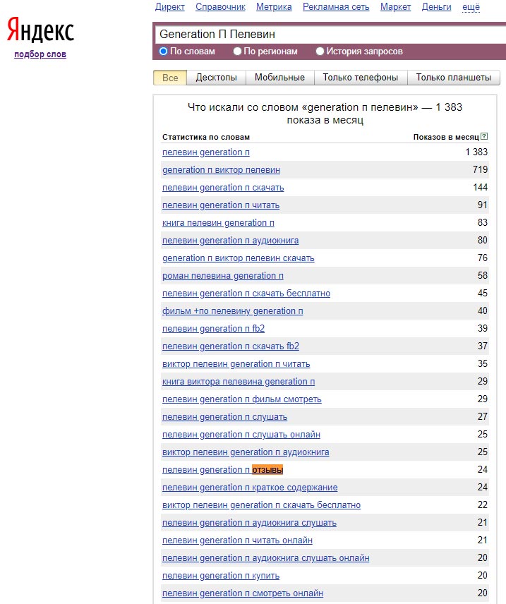Click the search query input field
The image size is (506, 604).
point(328,34)
